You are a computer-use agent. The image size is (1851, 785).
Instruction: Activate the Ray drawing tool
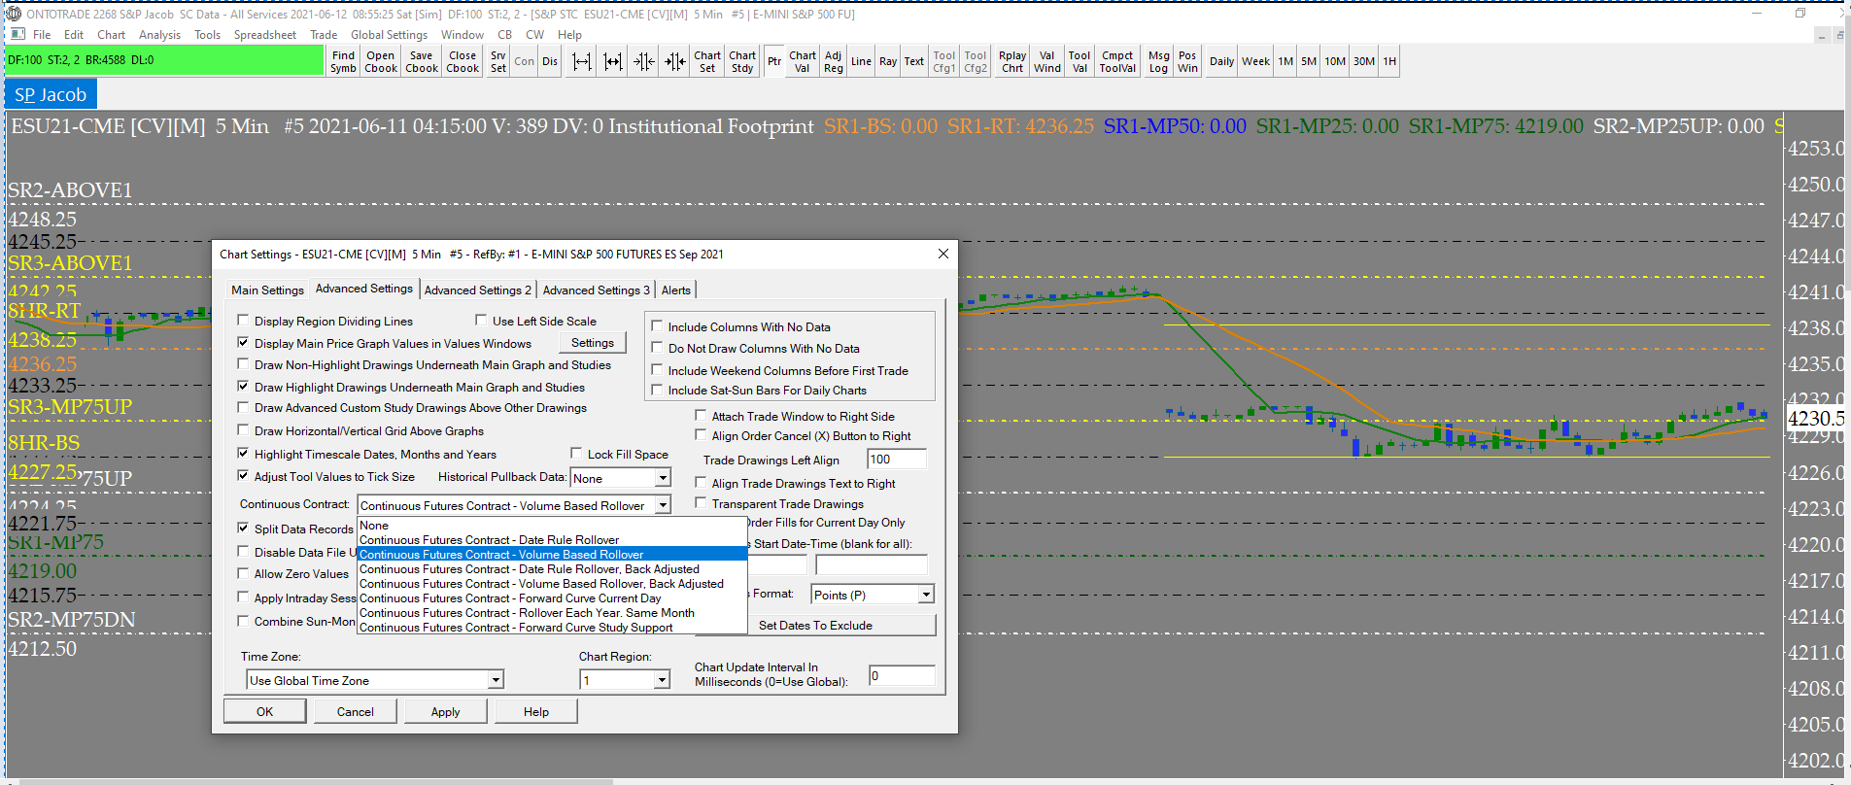coord(888,61)
